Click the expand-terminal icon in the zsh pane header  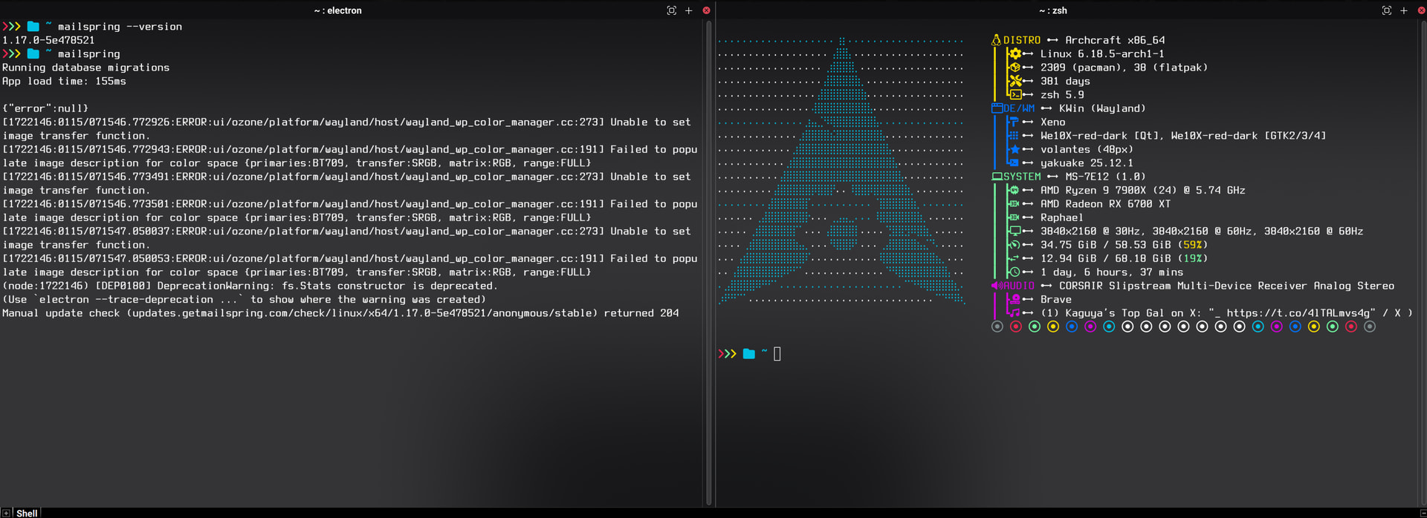coord(1386,10)
